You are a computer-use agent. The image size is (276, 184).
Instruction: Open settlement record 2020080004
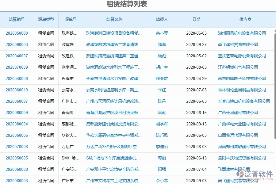point(17,124)
